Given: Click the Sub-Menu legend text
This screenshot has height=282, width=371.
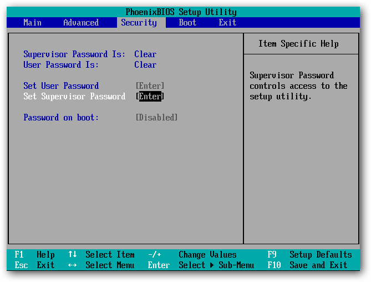Looking at the screenshot, I should [x=236, y=265].
